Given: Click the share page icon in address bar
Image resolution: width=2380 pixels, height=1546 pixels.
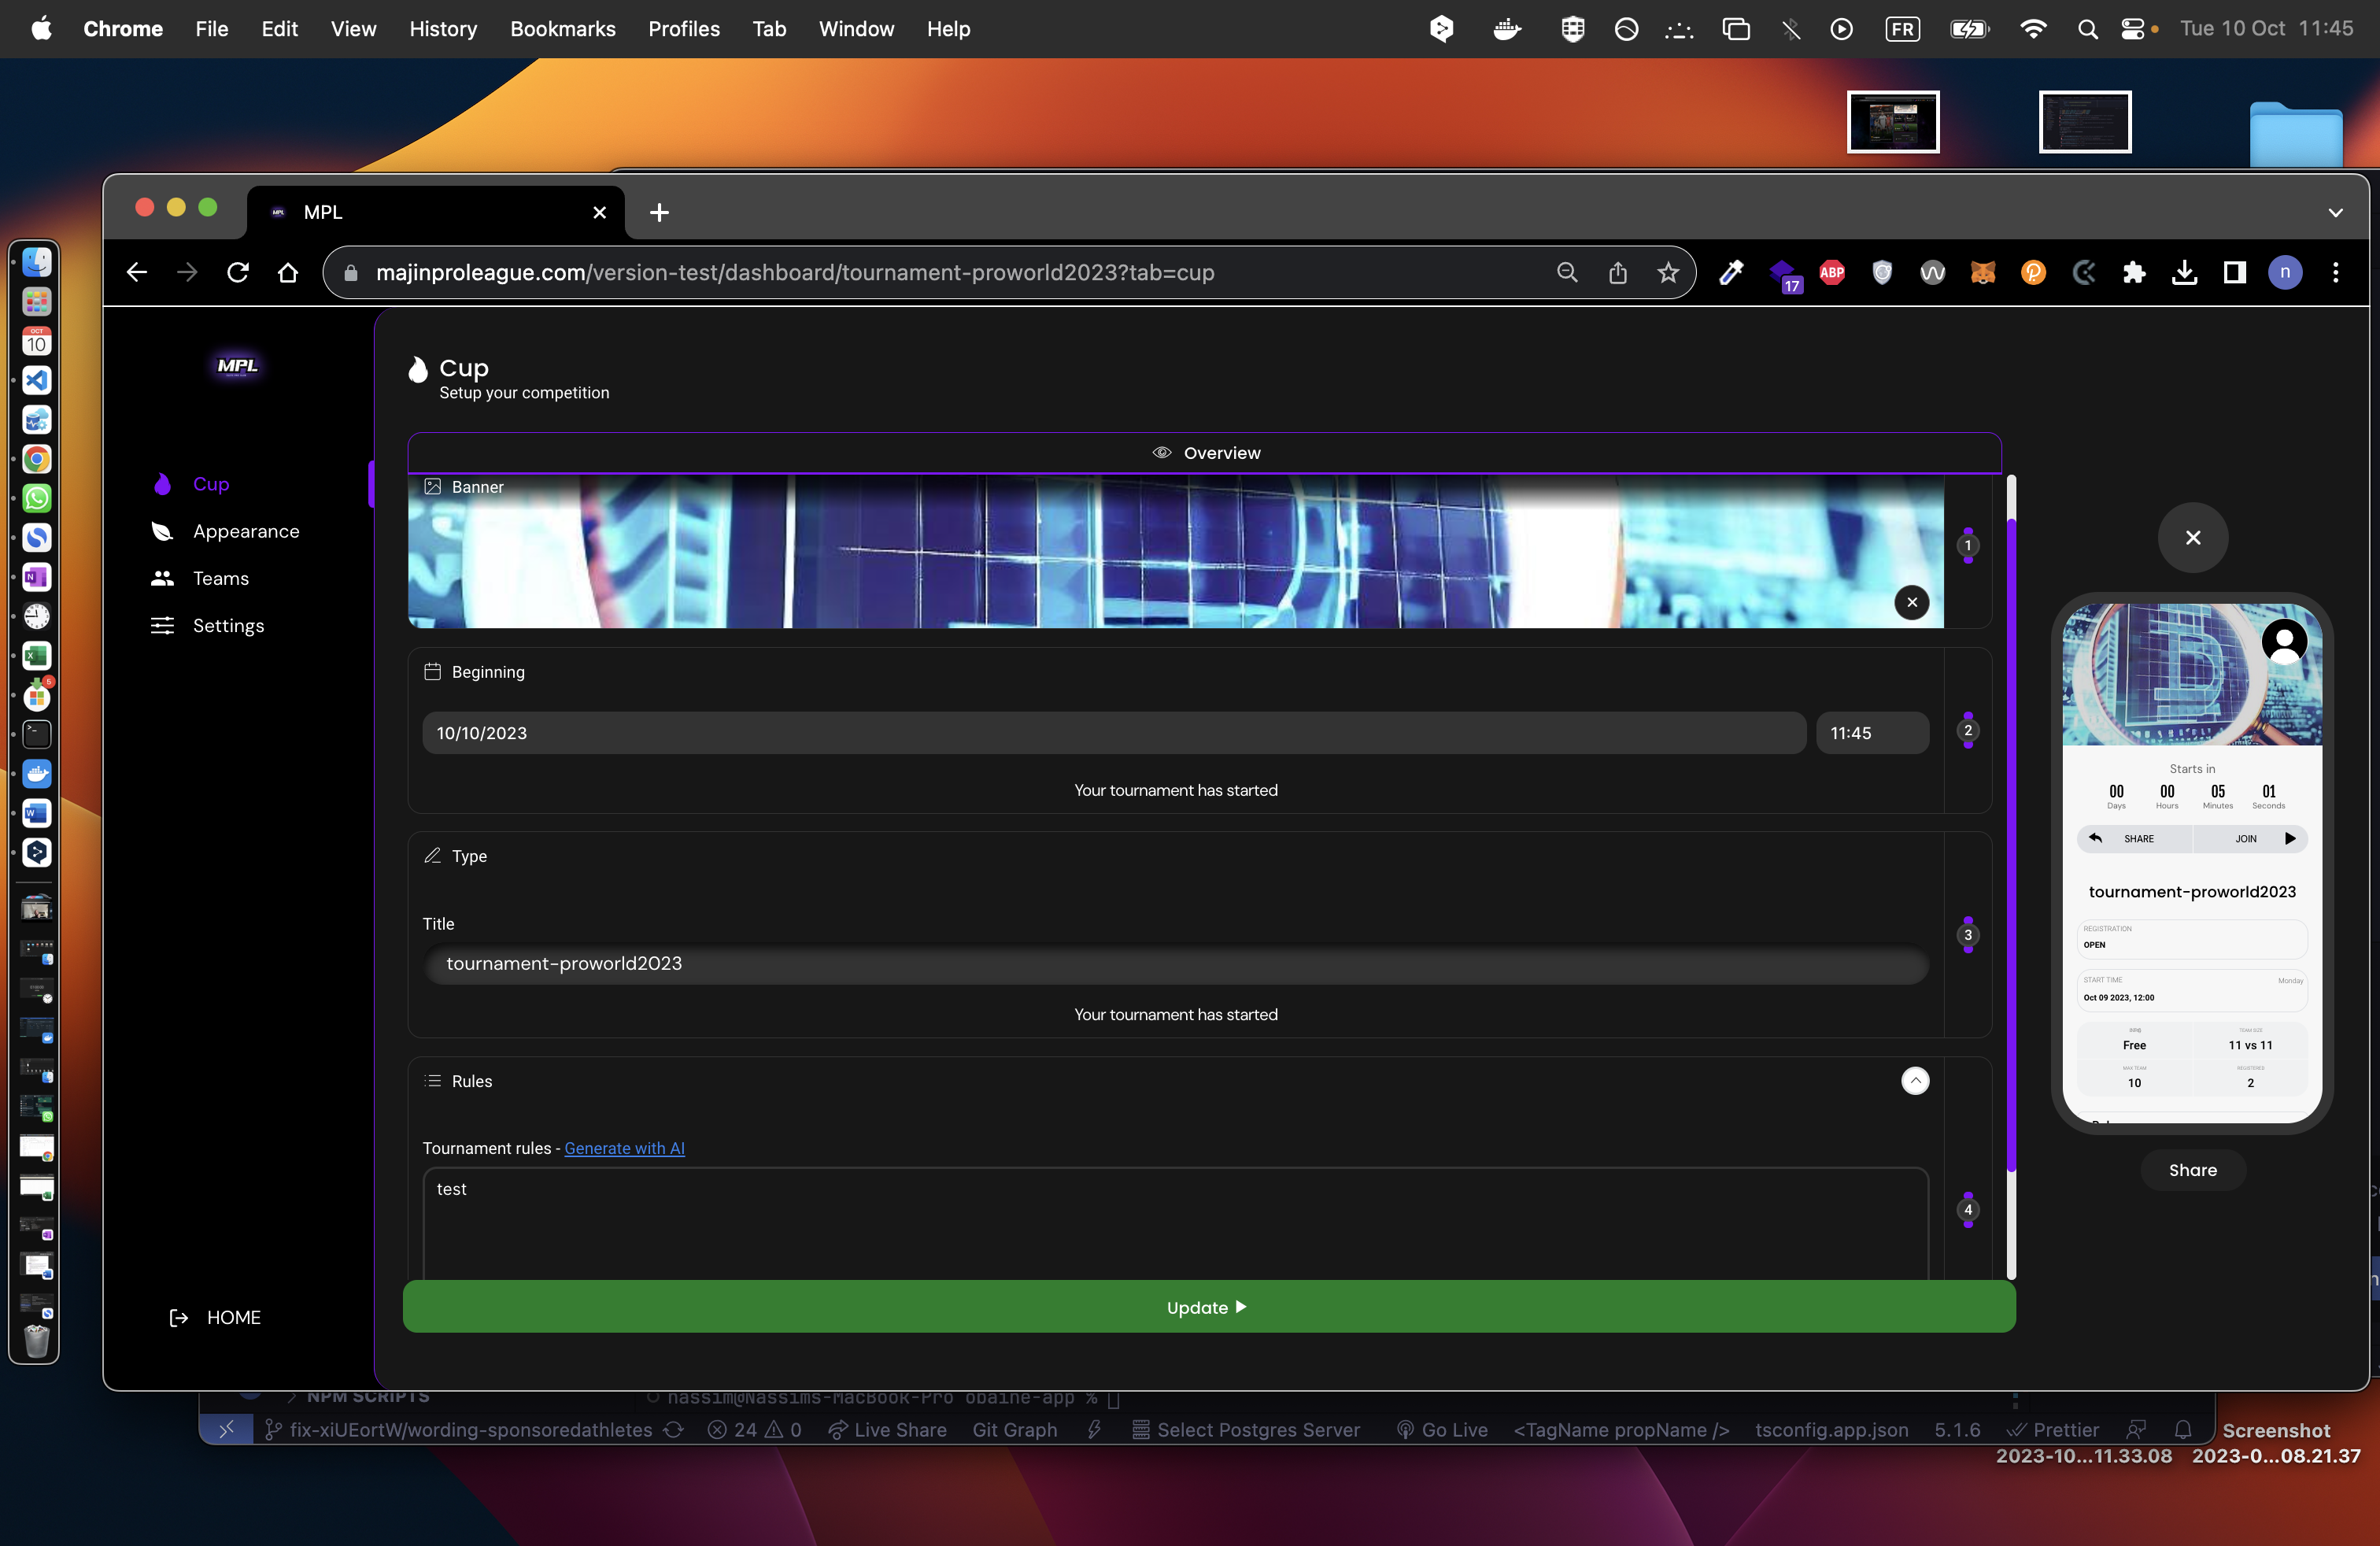Looking at the screenshot, I should pos(1617,272).
